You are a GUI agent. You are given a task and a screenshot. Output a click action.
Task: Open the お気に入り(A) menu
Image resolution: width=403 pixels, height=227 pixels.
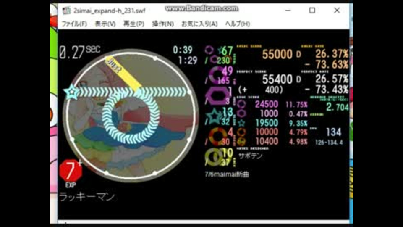[x=199, y=24]
